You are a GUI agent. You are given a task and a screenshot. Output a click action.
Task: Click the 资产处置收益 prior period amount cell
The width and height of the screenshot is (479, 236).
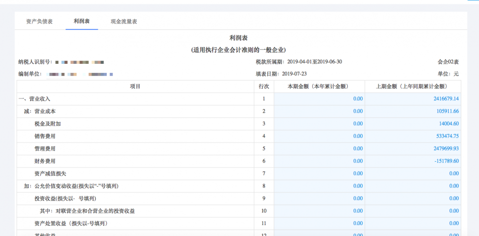click(x=412, y=224)
